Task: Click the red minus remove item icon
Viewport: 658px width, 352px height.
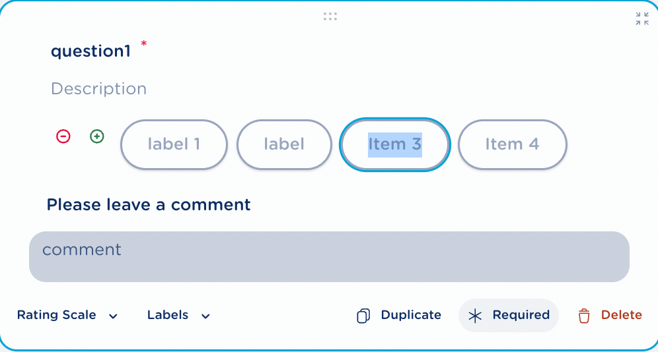Action: tap(63, 136)
